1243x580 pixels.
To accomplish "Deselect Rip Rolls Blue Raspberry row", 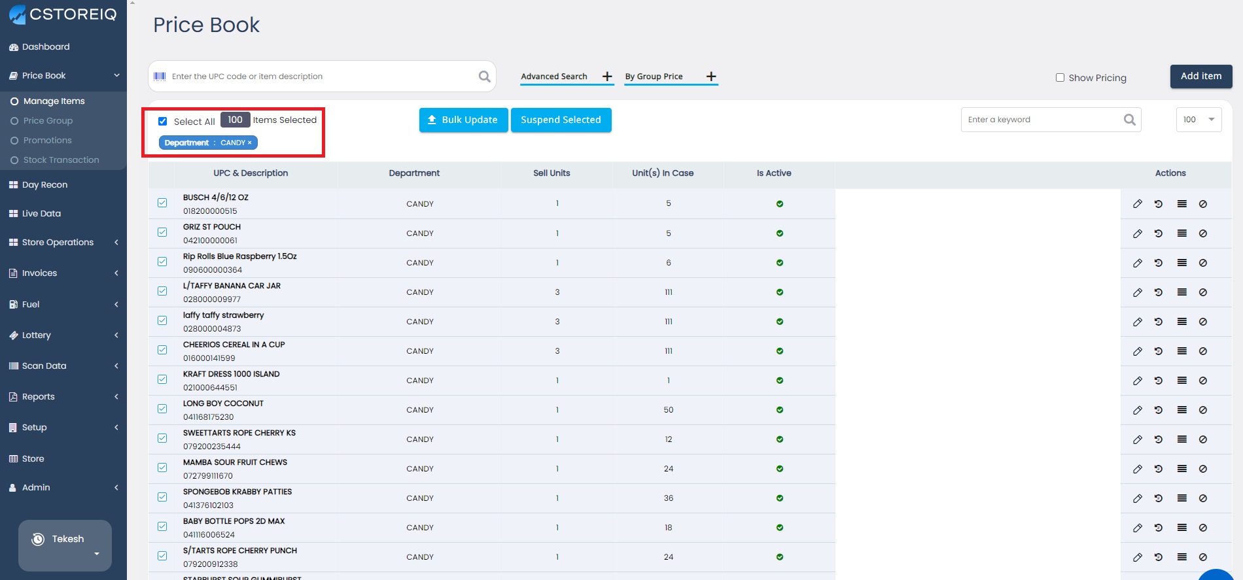I will click(162, 262).
